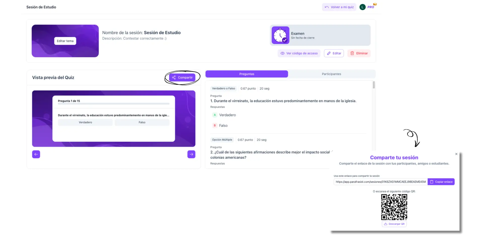Switch to the Preguntas tab
483x239 pixels.
click(x=247, y=74)
